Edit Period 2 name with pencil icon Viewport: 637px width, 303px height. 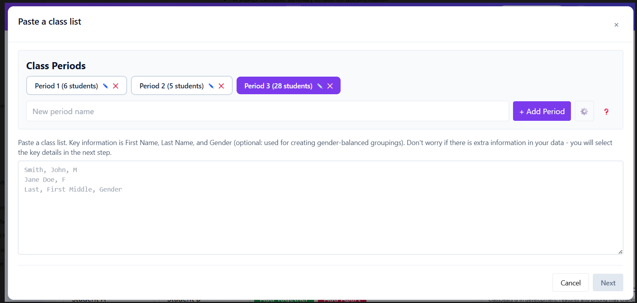(x=211, y=86)
